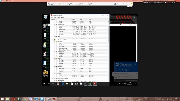Open Edge browser on the remote taskbar
The image size is (180, 101).
[62, 84]
